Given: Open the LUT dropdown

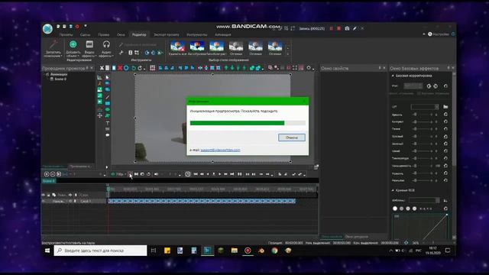Looking at the screenshot, I should click(425, 107).
